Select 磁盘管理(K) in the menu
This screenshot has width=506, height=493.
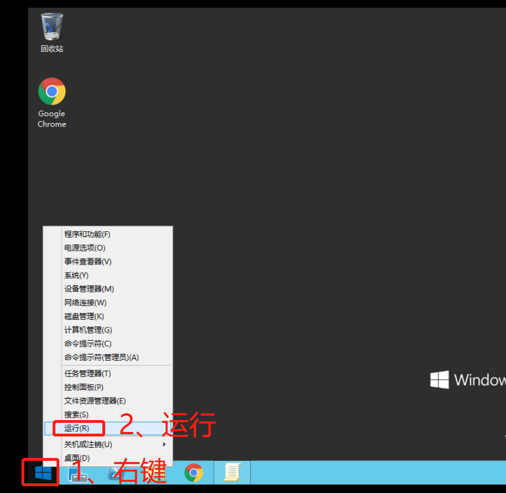pos(84,317)
